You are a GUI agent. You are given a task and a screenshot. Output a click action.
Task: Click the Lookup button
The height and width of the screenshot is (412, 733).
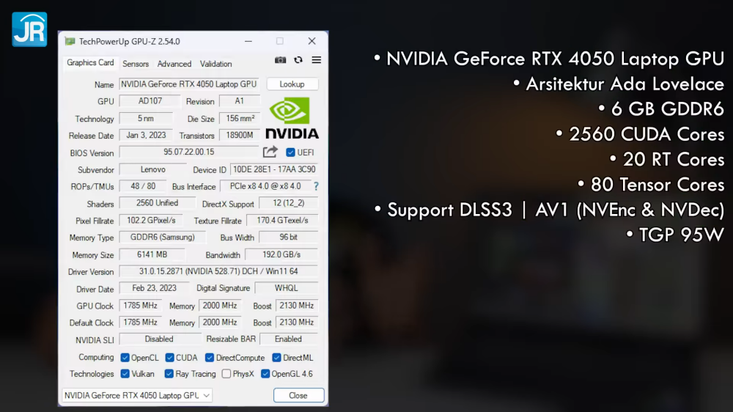[292, 84]
